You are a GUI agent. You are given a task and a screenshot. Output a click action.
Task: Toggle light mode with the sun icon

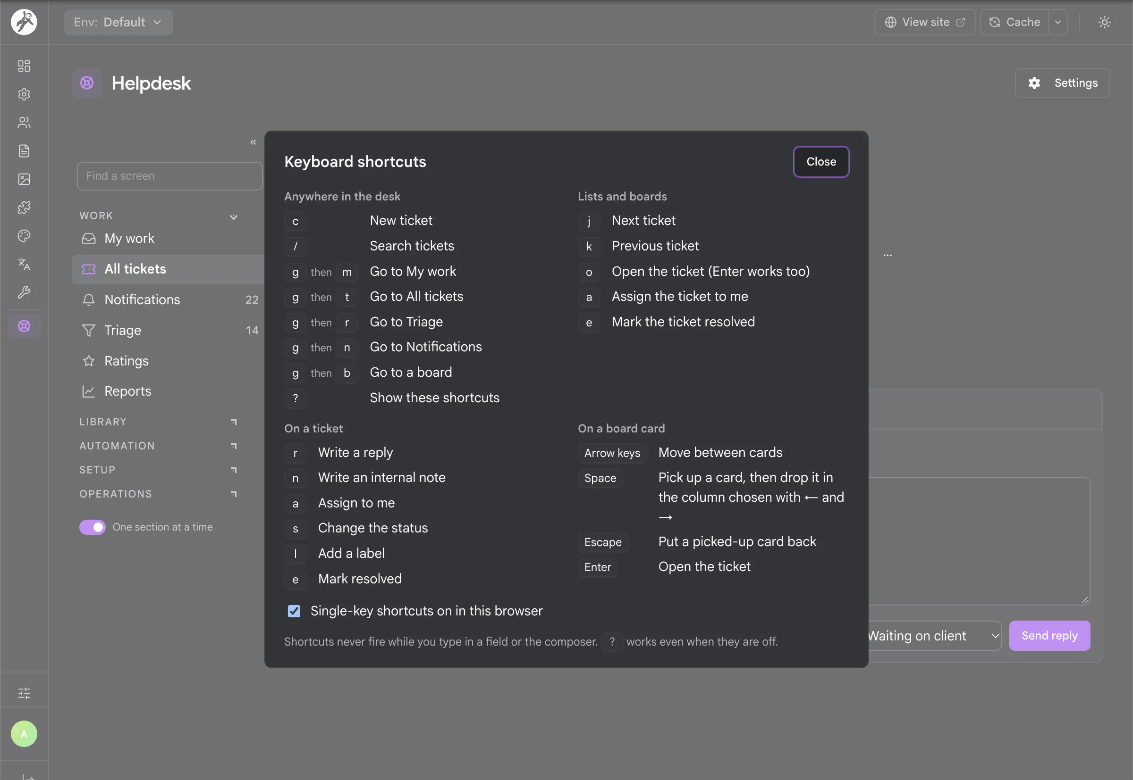1105,22
